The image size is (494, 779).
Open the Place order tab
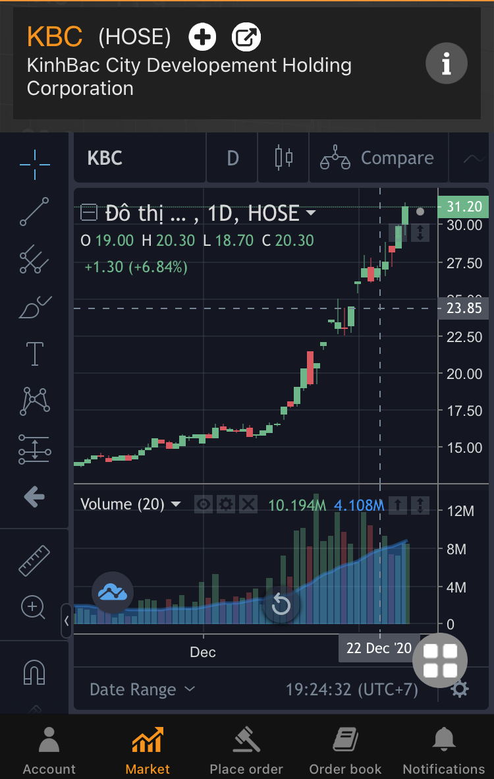(x=246, y=749)
